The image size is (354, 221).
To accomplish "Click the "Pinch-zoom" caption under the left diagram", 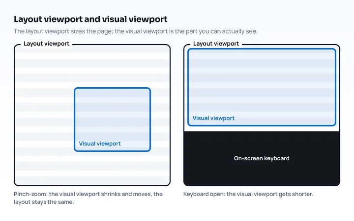I will click(88, 198).
